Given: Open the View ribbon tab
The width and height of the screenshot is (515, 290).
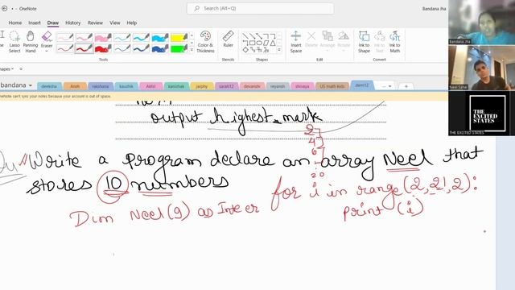Looking at the screenshot, I should 114,23.
